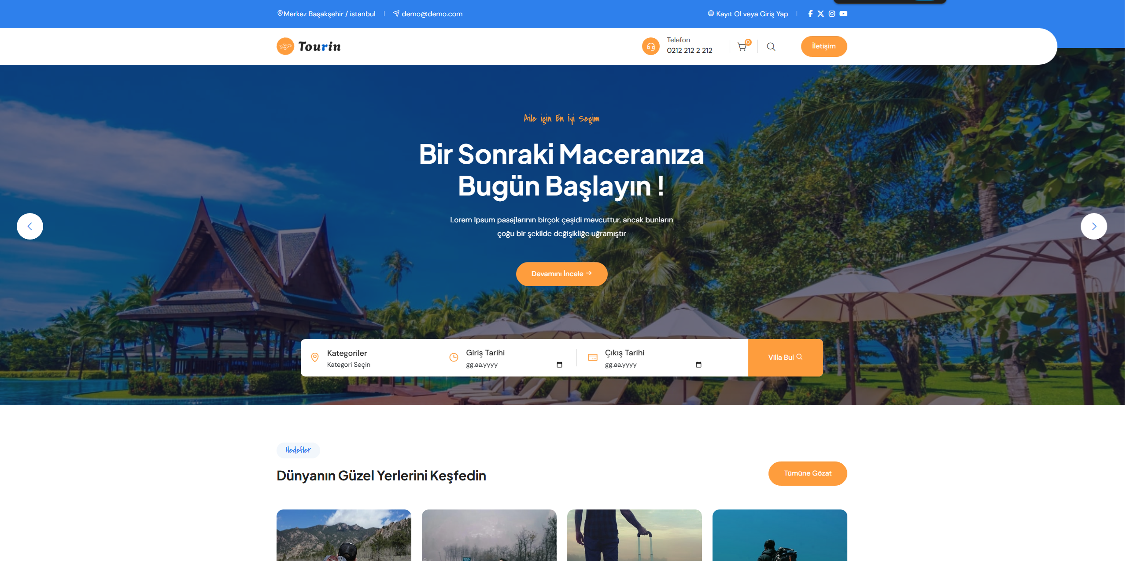1126x561 pixels.
Task: Click the search magnifier icon
Action: pyautogui.click(x=771, y=47)
